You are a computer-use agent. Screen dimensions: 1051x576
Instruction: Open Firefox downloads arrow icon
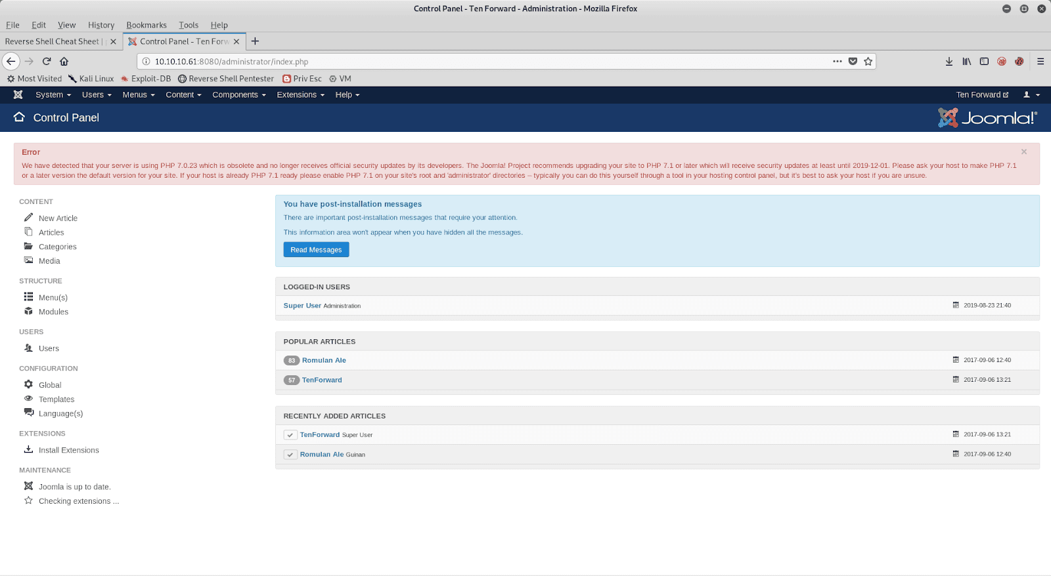[x=949, y=61]
